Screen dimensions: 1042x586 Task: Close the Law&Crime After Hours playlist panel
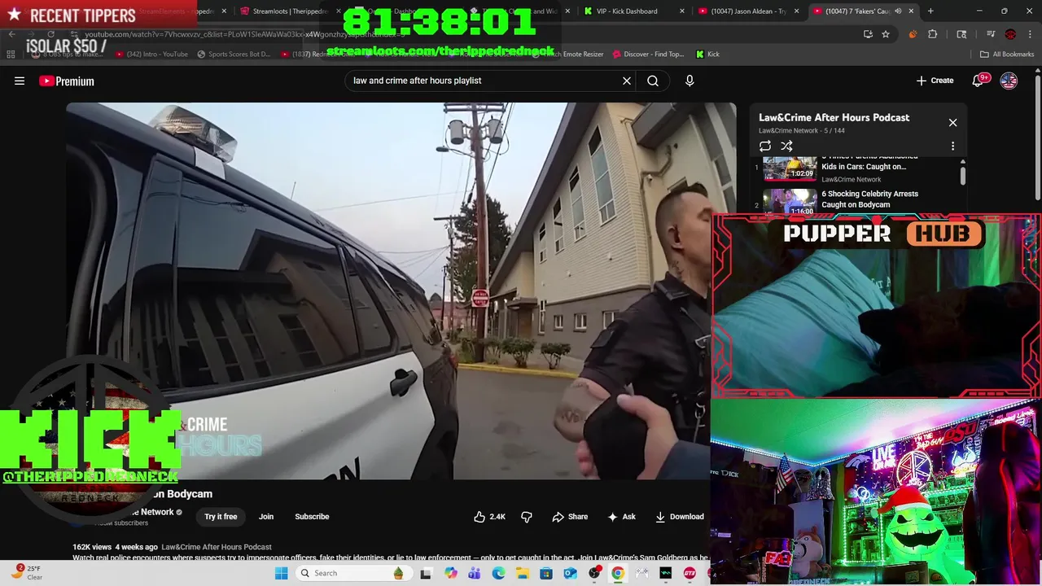coord(952,123)
